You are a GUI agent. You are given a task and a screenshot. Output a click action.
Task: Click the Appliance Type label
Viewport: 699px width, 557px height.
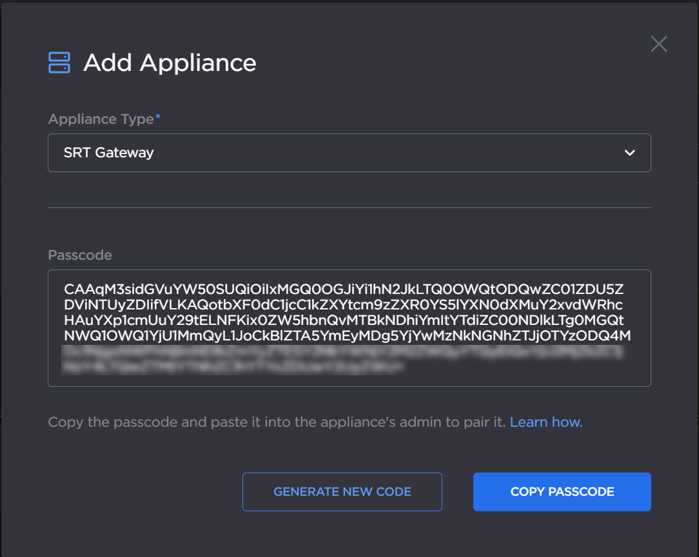click(x=99, y=119)
